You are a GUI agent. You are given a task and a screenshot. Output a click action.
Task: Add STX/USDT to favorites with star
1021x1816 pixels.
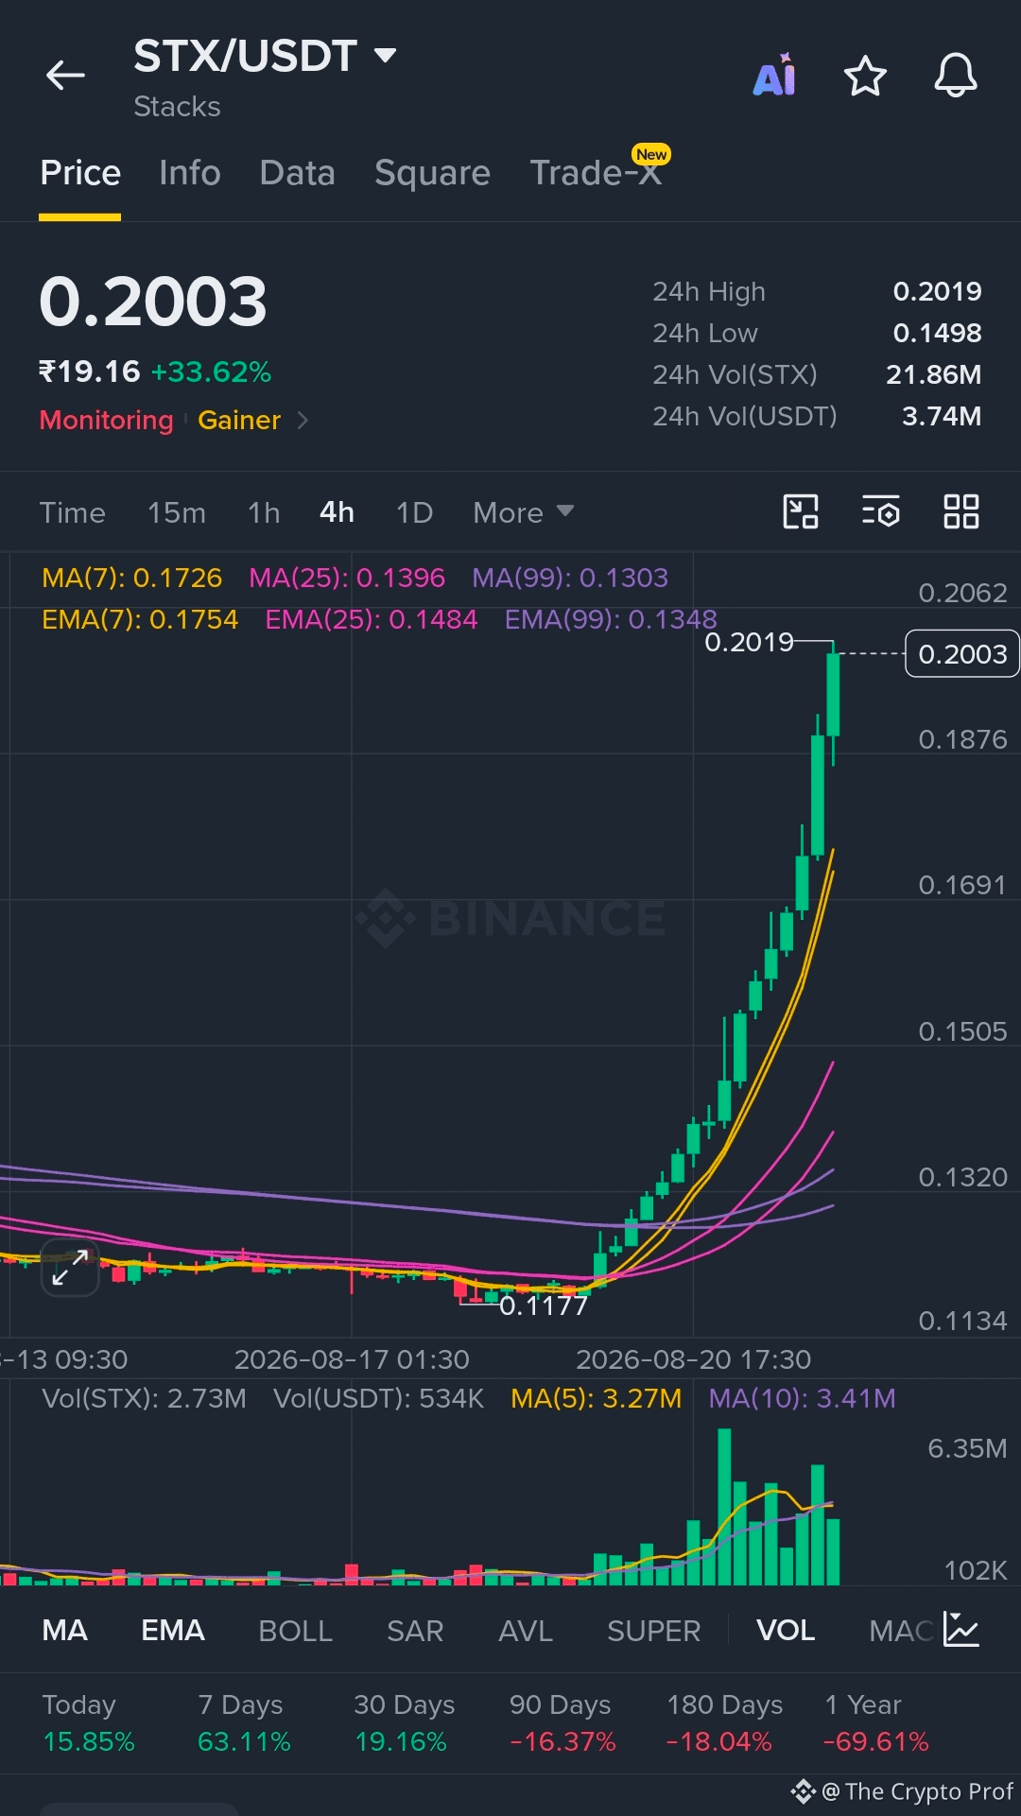[x=865, y=76]
